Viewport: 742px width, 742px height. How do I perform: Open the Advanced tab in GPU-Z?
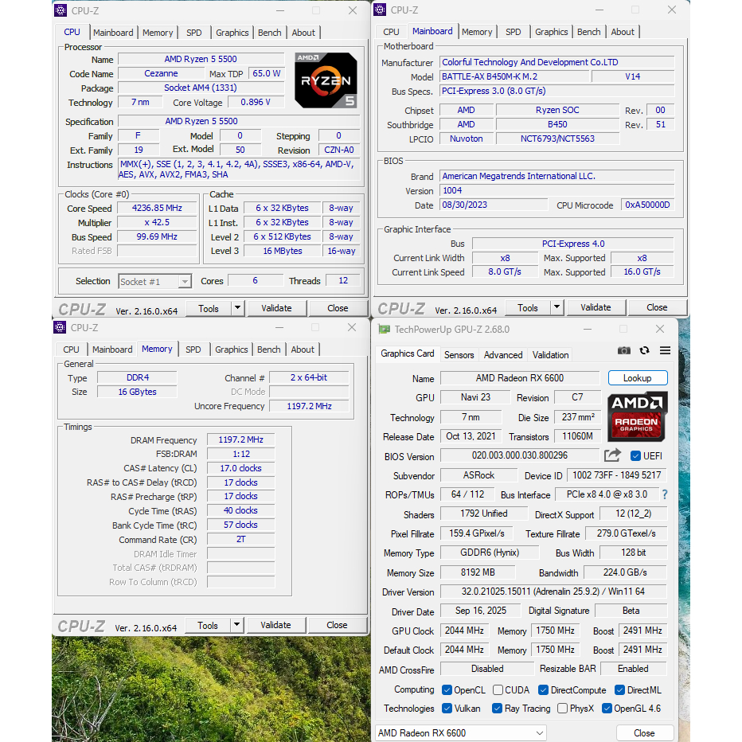point(503,355)
